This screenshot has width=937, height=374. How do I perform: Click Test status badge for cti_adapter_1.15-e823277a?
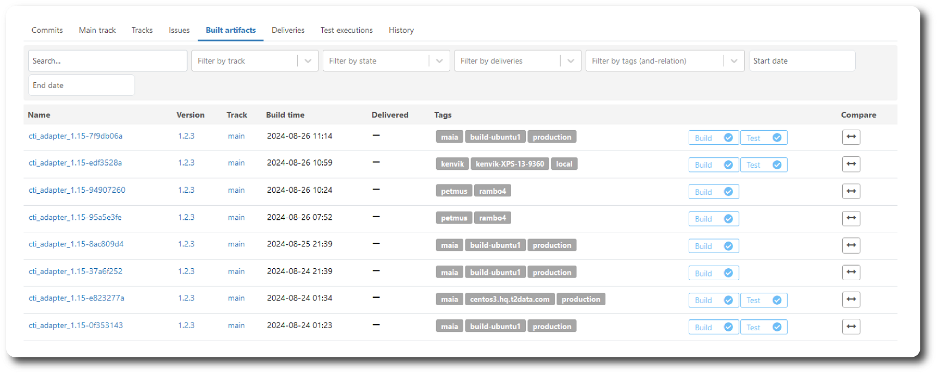point(763,300)
